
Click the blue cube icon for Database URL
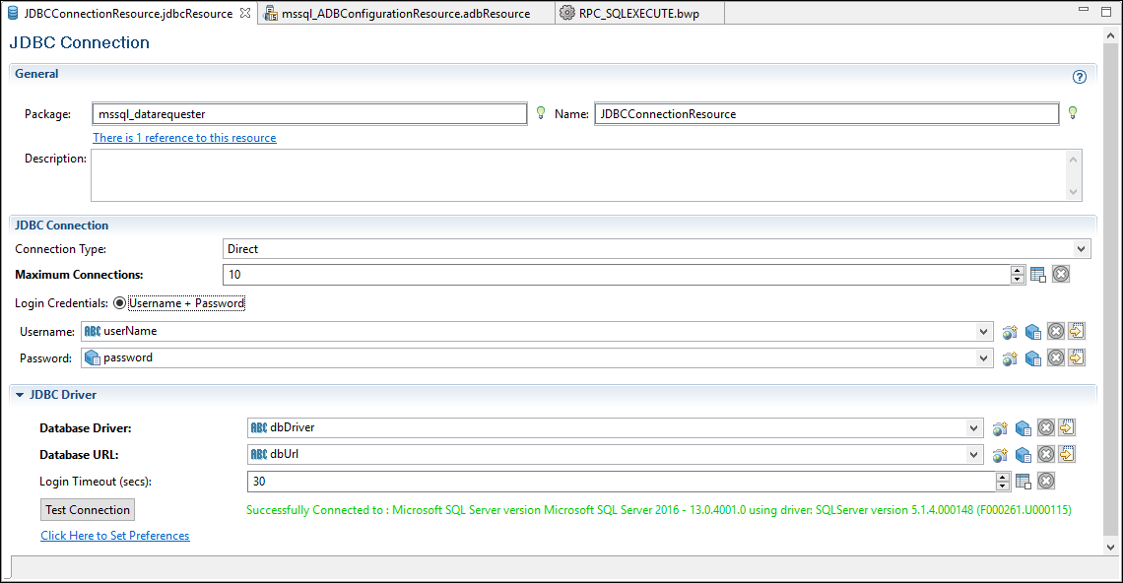[x=1023, y=456]
